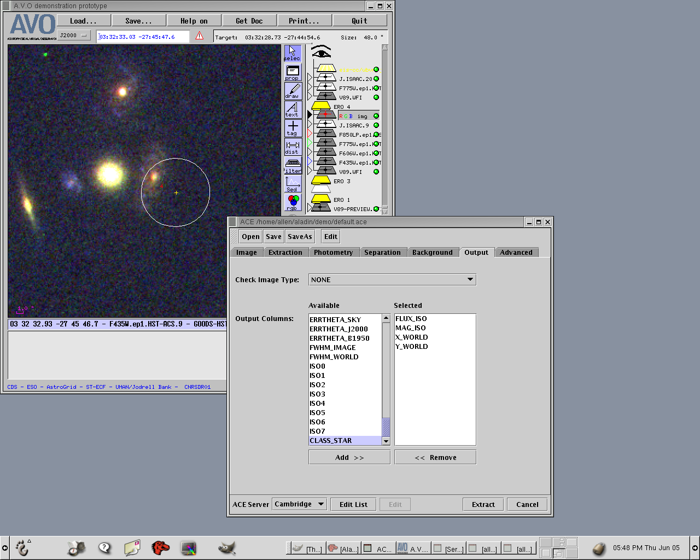This screenshot has height=560, width=700.
Task: Click the Available columns list scrollbar thumb
Action: click(386, 427)
